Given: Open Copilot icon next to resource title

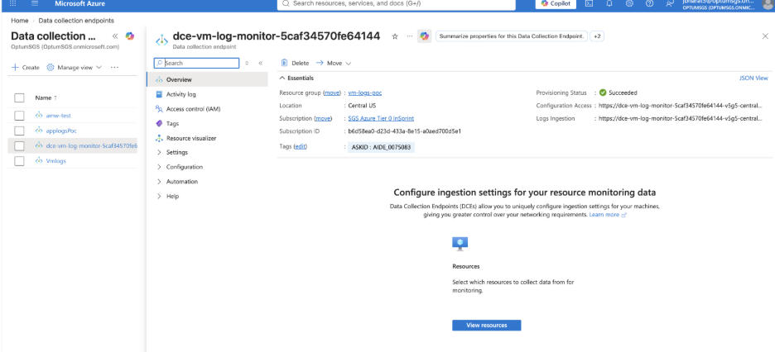Looking at the screenshot, I should tap(424, 36).
